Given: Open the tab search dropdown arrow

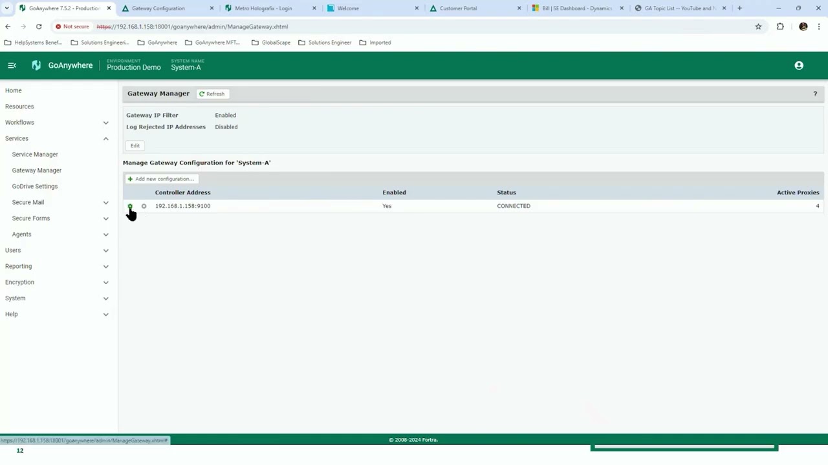Looking at the screenshot, I should [x=6, y=8].
